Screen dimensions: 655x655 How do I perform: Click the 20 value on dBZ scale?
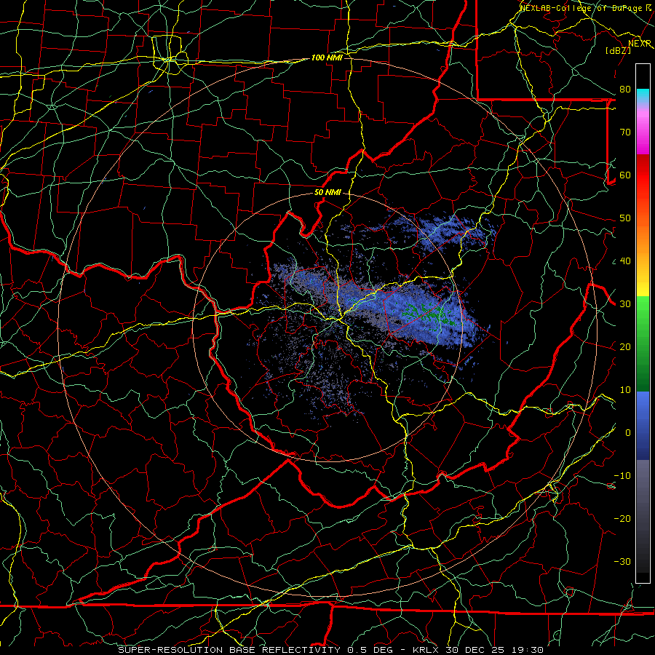(x=625, y=347)
